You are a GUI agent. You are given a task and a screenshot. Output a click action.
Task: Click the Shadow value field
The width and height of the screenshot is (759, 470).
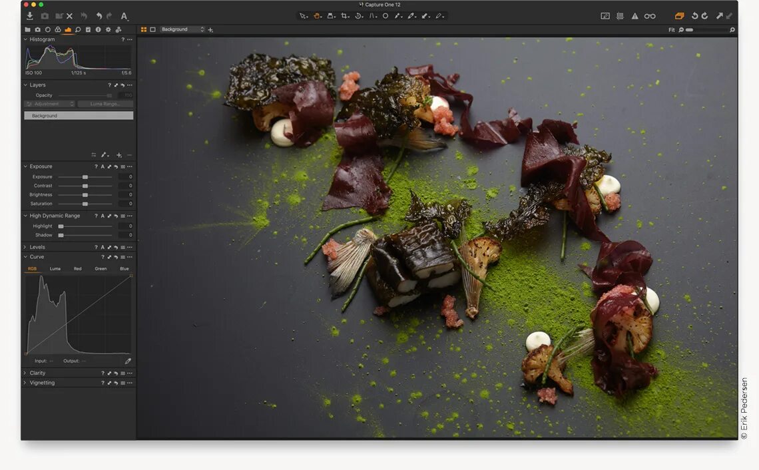[126, 235]
